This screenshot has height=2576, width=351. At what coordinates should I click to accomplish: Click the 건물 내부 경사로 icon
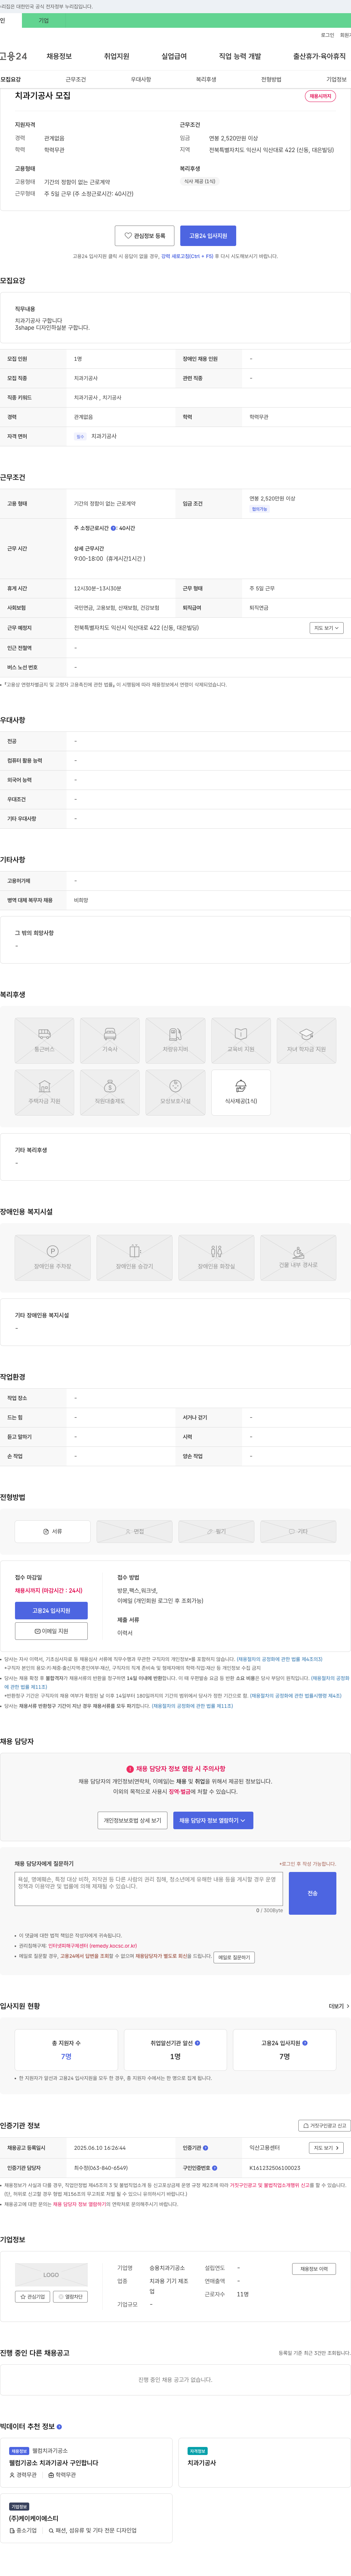coord(298,1257)
